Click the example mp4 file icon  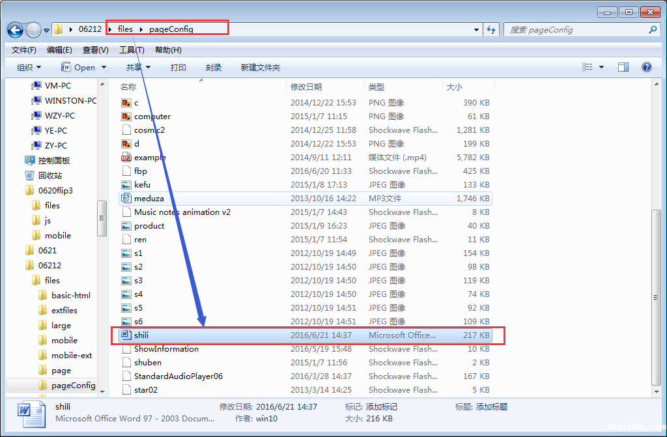pyautogui.click(x=126, y=157)
